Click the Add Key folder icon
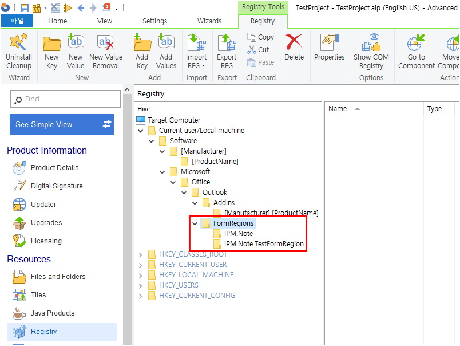Image resolution: width=460 pixels, height=346 pixels. (142, 42)
